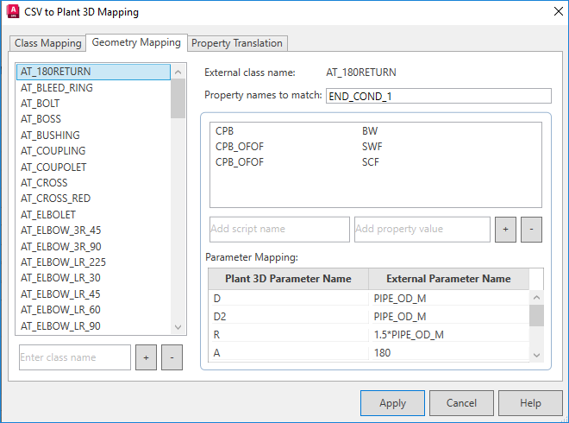Click class list scroll down arrow
This screenshot has width=569, height=423.
pos(178,326)
